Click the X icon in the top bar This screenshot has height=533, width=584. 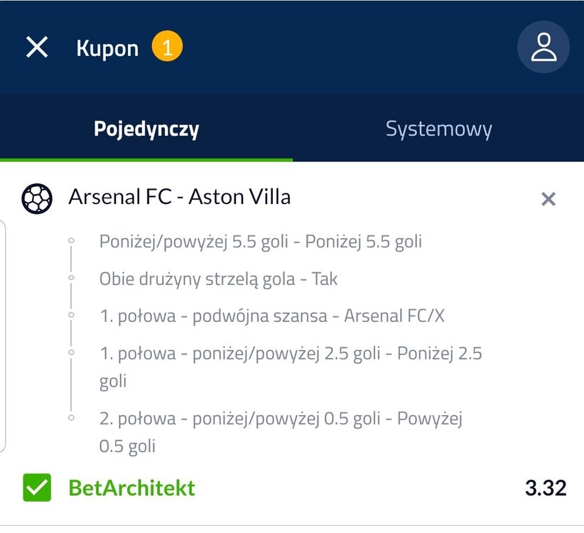coord(36,47)
